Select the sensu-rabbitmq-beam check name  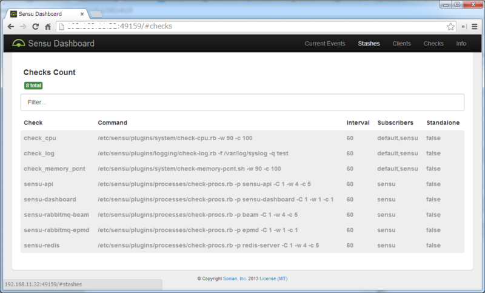pyautogui.click(x=56, y=215)
